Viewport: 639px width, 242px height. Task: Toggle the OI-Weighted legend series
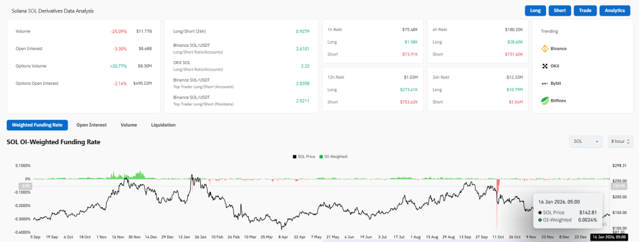(333, 157)
